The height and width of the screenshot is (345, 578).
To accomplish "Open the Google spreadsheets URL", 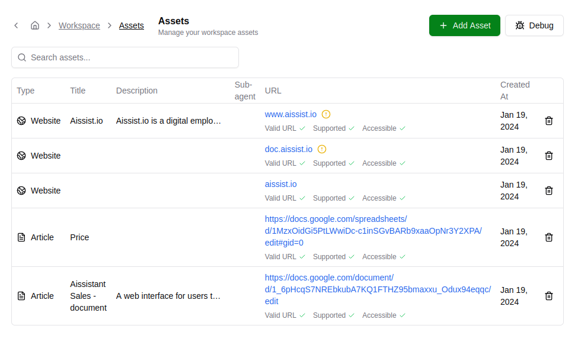I will 373,231.
